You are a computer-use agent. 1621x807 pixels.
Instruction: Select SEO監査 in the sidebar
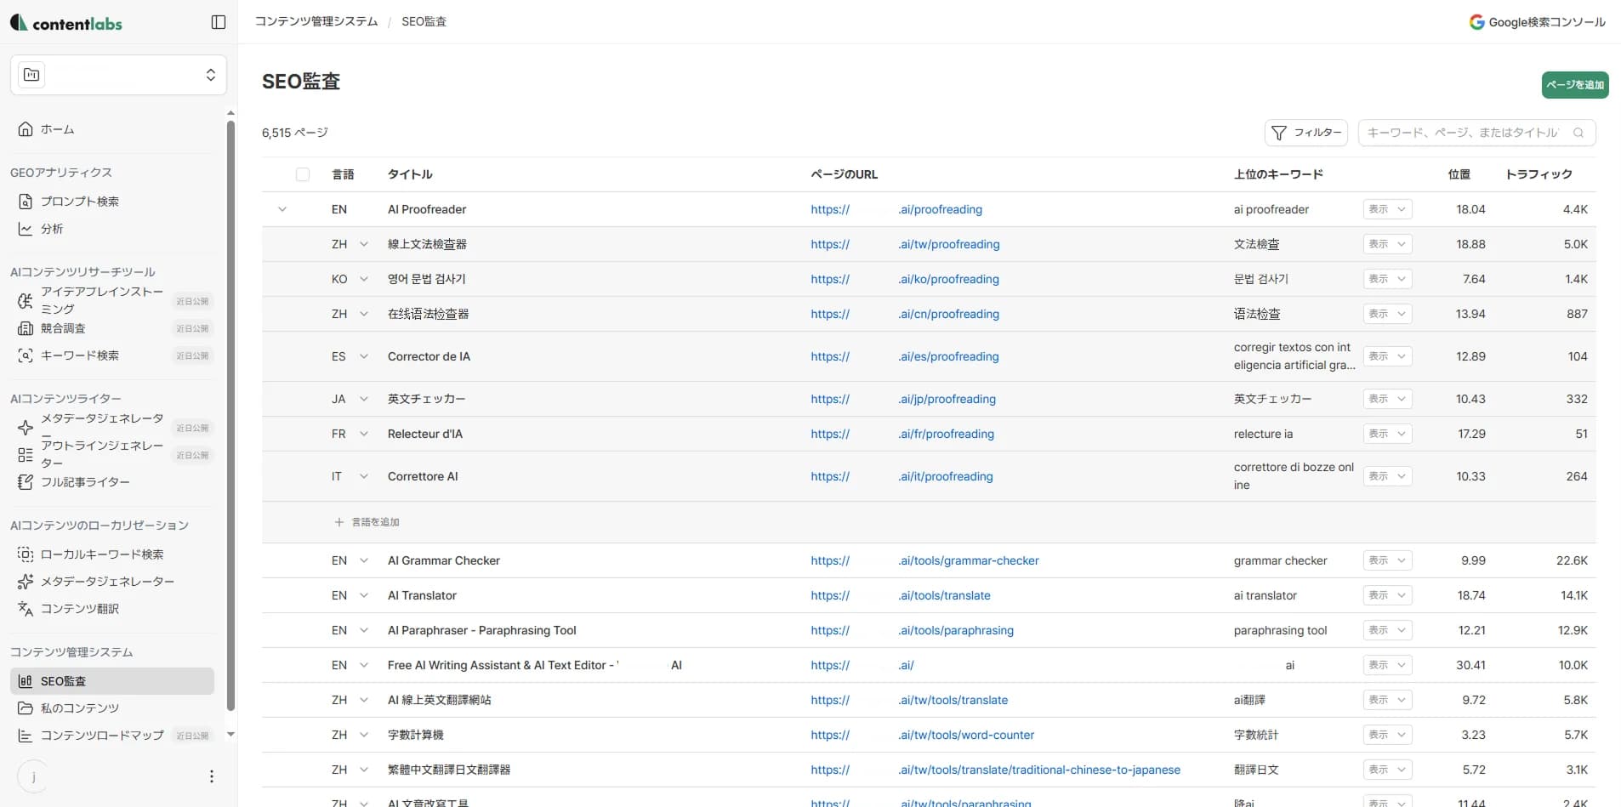coord(112,681)
